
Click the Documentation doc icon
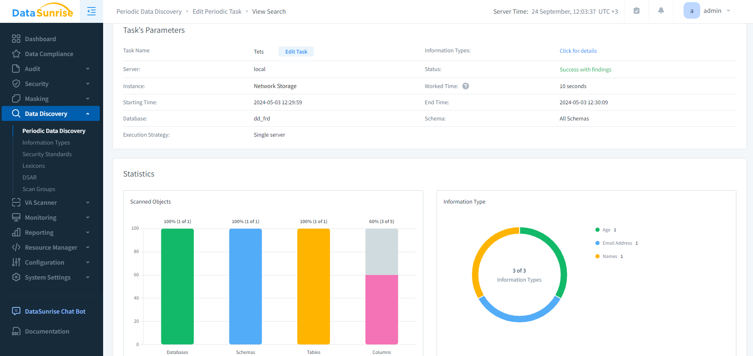click(x=16, y=331)
